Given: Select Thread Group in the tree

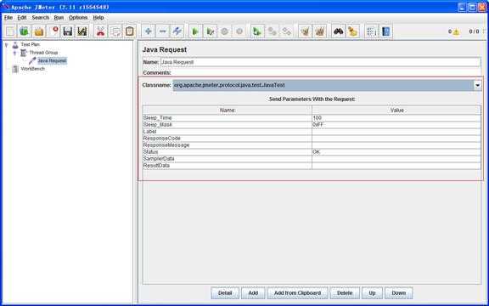Looking at the screenshot, I should click(x=43, y=53).
